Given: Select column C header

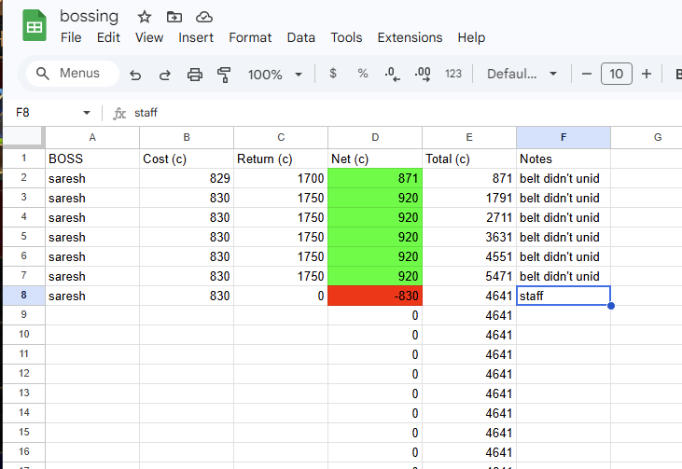Looking at the screenshot, I should (x=281, y=137).
